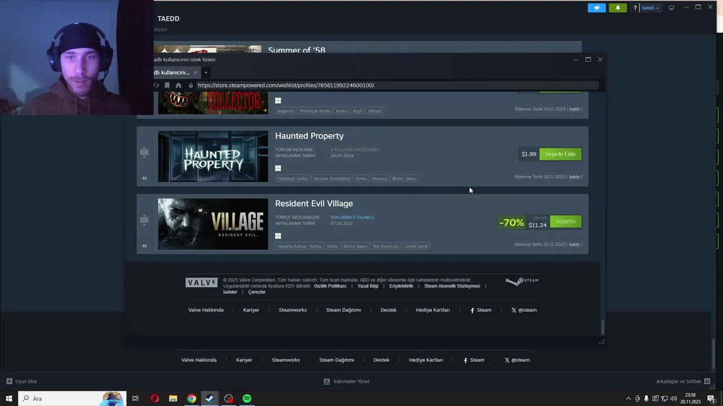723x406 pixels.
Task: Click the padlock security icon
Action: coord(191,85)
